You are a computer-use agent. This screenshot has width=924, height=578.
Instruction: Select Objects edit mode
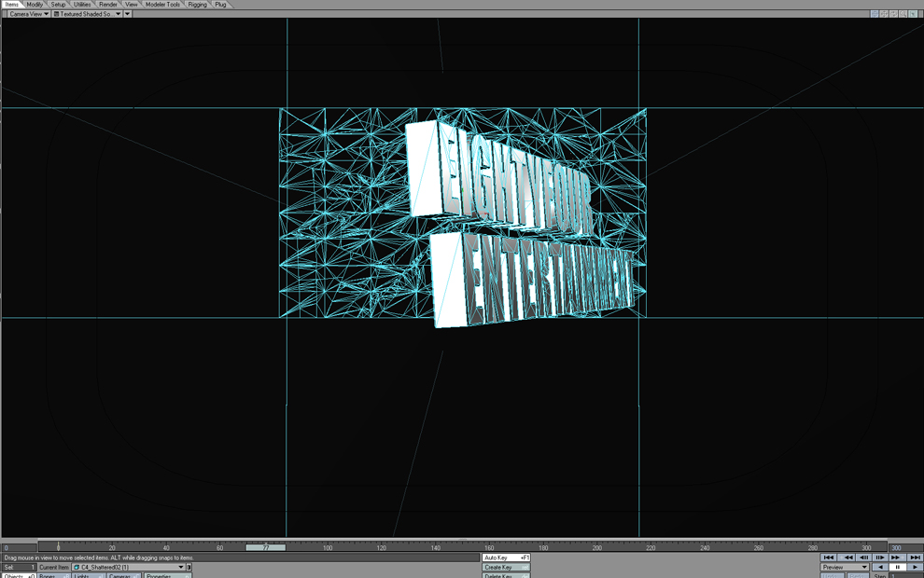point(19,575)
